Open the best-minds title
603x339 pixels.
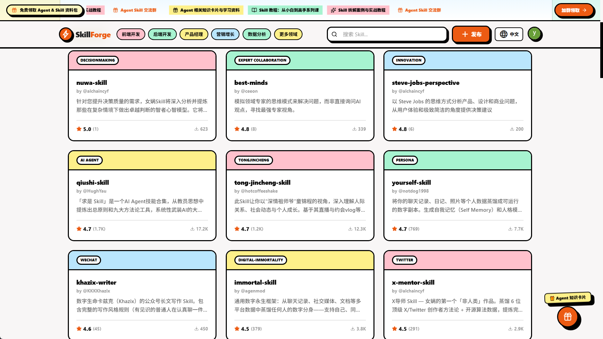[x=251, y=83]
